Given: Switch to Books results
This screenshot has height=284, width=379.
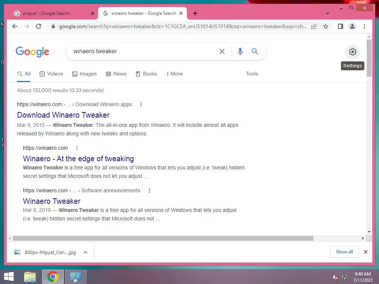Looking at the screenshot, I should (147, 74).
